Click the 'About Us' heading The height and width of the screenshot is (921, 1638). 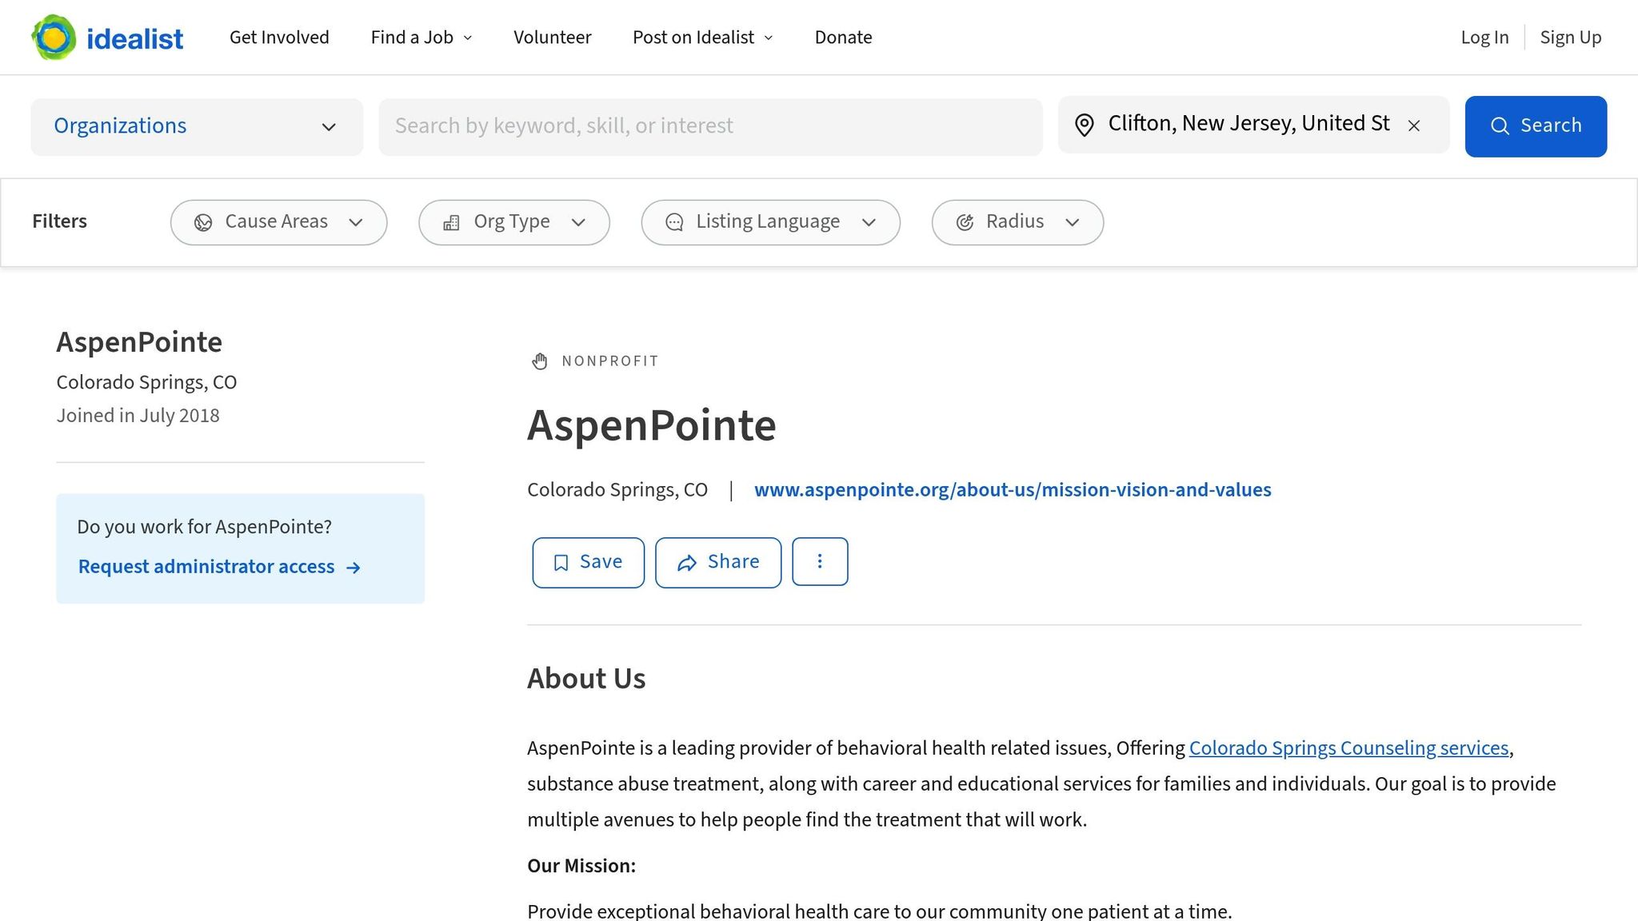click(x=586, y=679)
